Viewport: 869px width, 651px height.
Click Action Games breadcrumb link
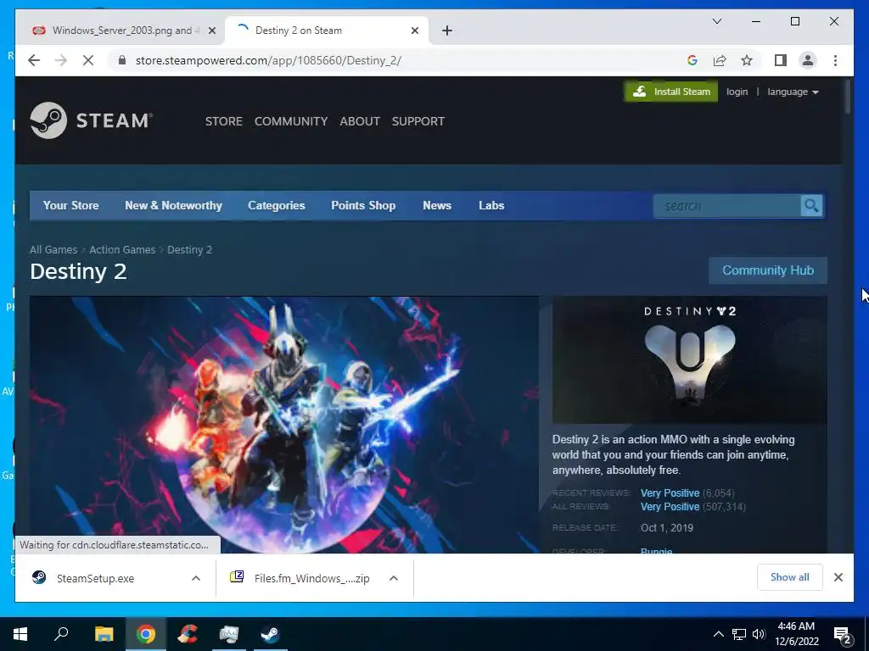click(122, 250)
